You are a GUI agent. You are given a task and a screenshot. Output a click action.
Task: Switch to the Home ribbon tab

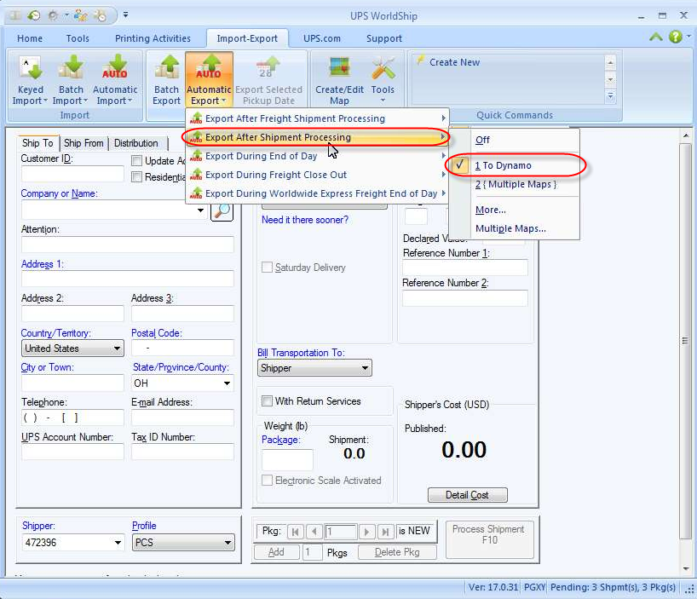pos(30,38)
